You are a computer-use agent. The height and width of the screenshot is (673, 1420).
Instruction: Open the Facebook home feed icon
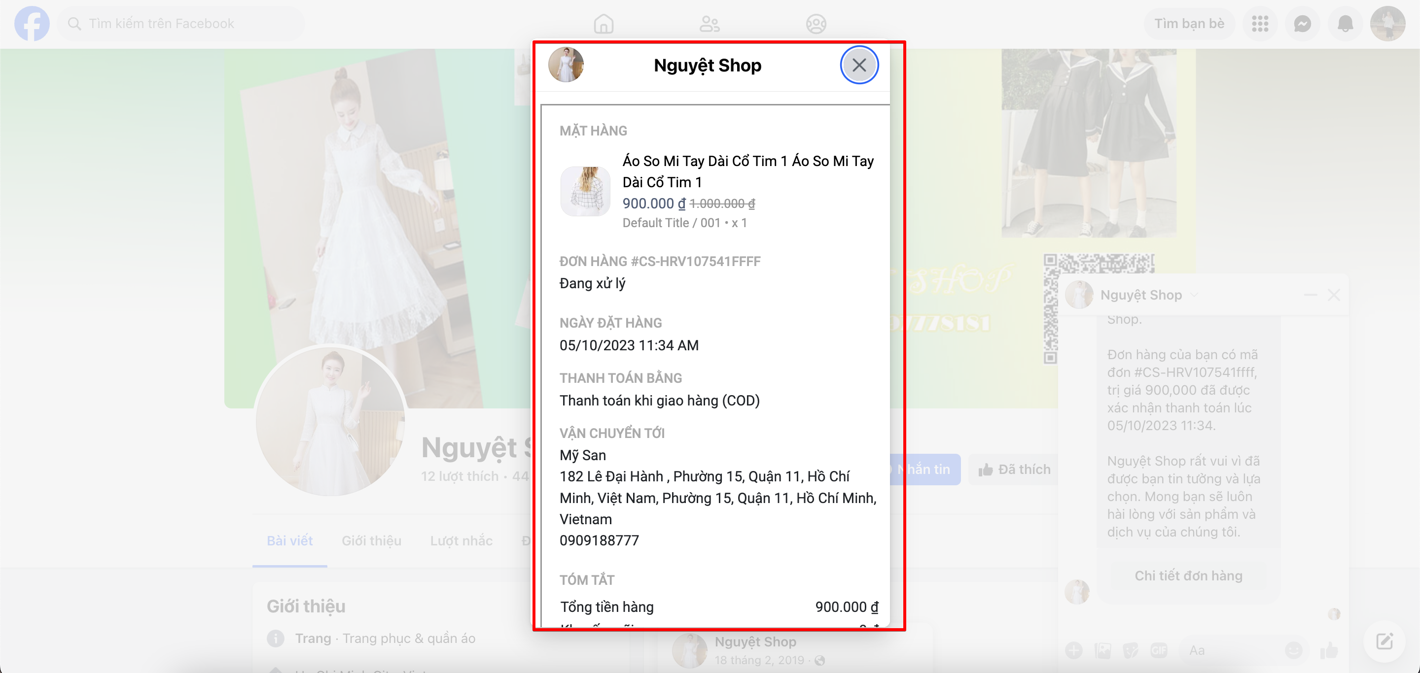(603, 24)
